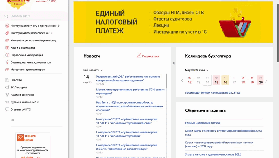Viewport: 279px width, 158px height.
Task: Open the Март 2023 года month dropdown
Action: coord(196,70)
